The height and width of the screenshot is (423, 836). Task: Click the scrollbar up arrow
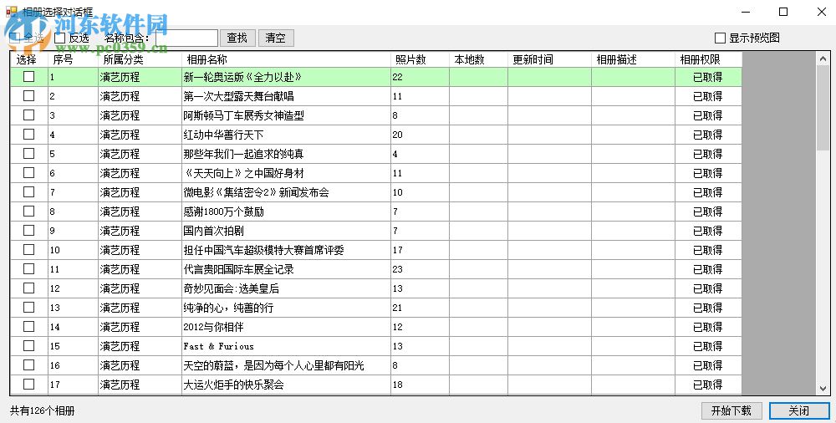[x=822, y=59]
